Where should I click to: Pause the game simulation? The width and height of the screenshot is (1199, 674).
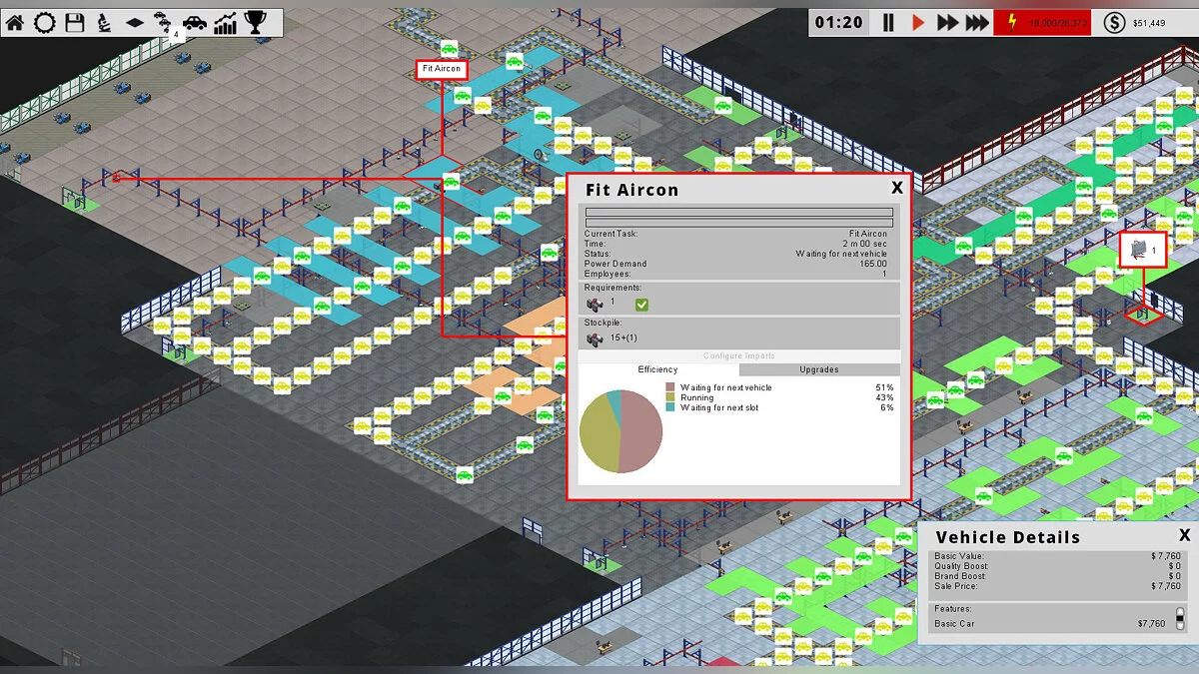tap(887, 23)
